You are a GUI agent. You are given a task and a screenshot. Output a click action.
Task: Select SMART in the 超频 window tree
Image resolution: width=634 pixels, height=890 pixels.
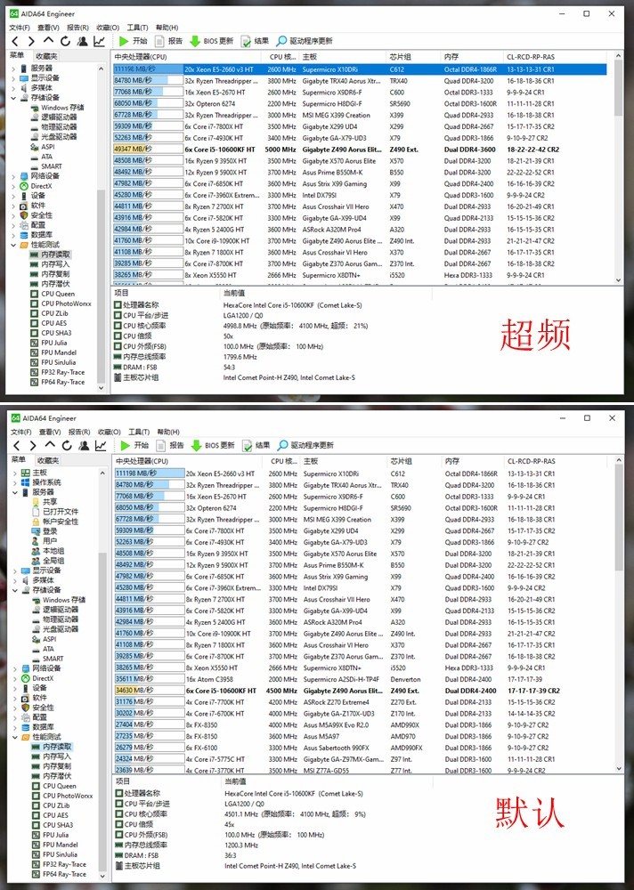51,166
